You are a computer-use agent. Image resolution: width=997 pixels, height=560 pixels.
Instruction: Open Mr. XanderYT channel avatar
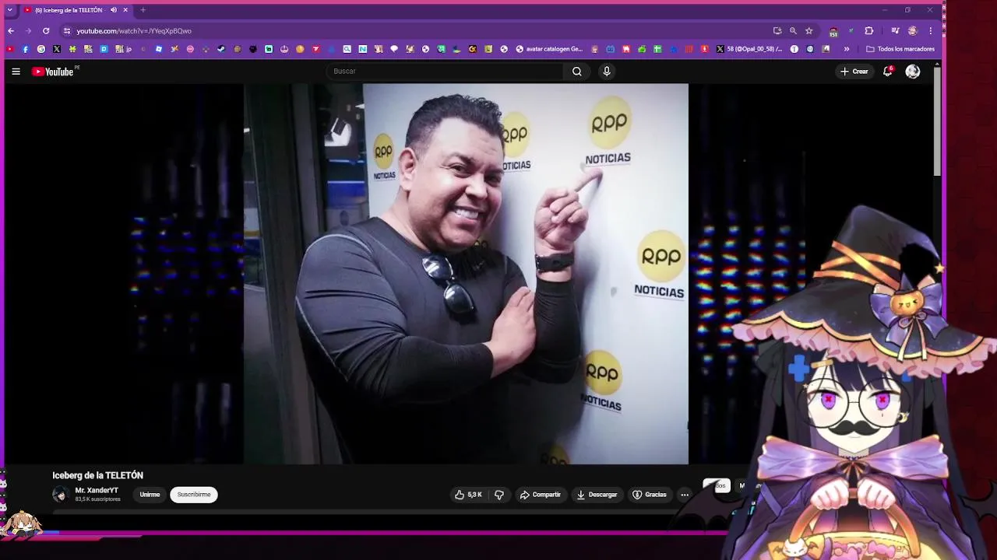point(60,495)
